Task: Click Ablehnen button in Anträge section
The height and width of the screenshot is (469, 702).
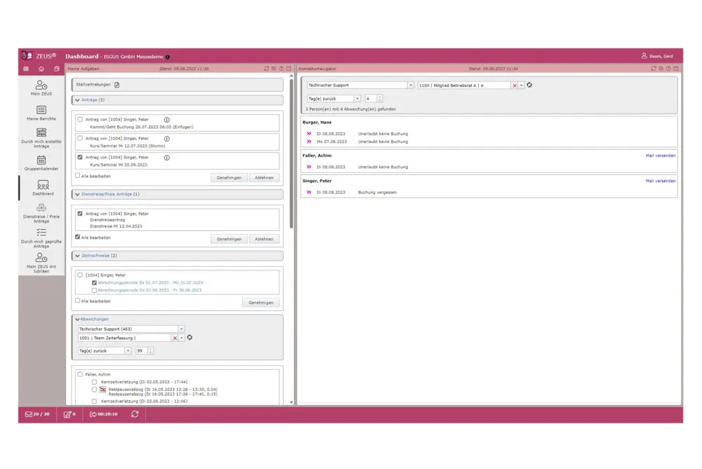Action: [x=264, y=178]
